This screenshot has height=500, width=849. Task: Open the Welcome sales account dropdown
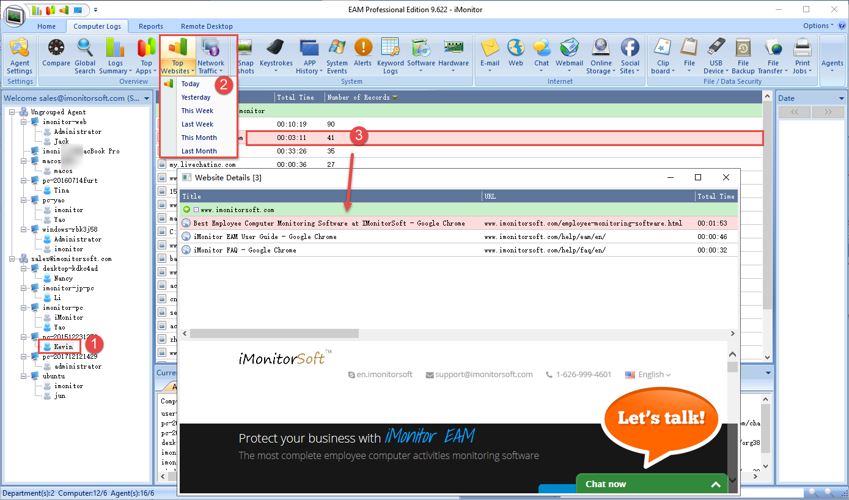coord(147,98)
